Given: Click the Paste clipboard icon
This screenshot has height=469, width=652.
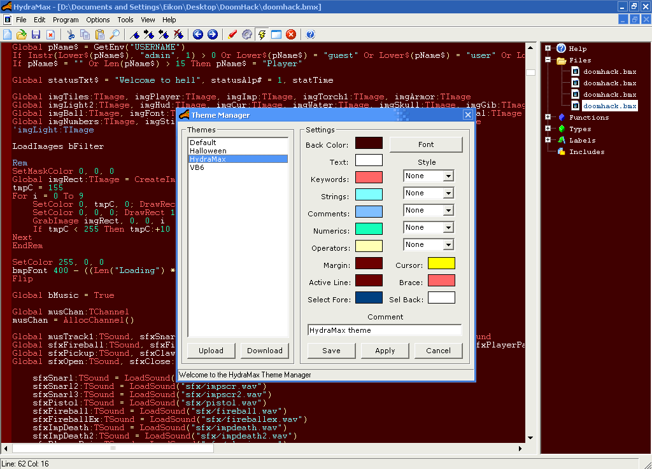Looking at the screenshot, I should tap(100, 34).
